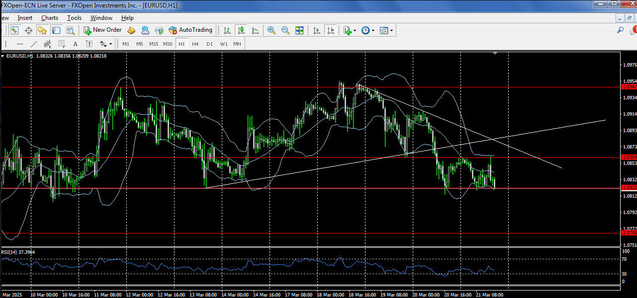The image size is (637, 298).
Task: Open the Signals broadcast icon
Action: click(x=159, y=30)
